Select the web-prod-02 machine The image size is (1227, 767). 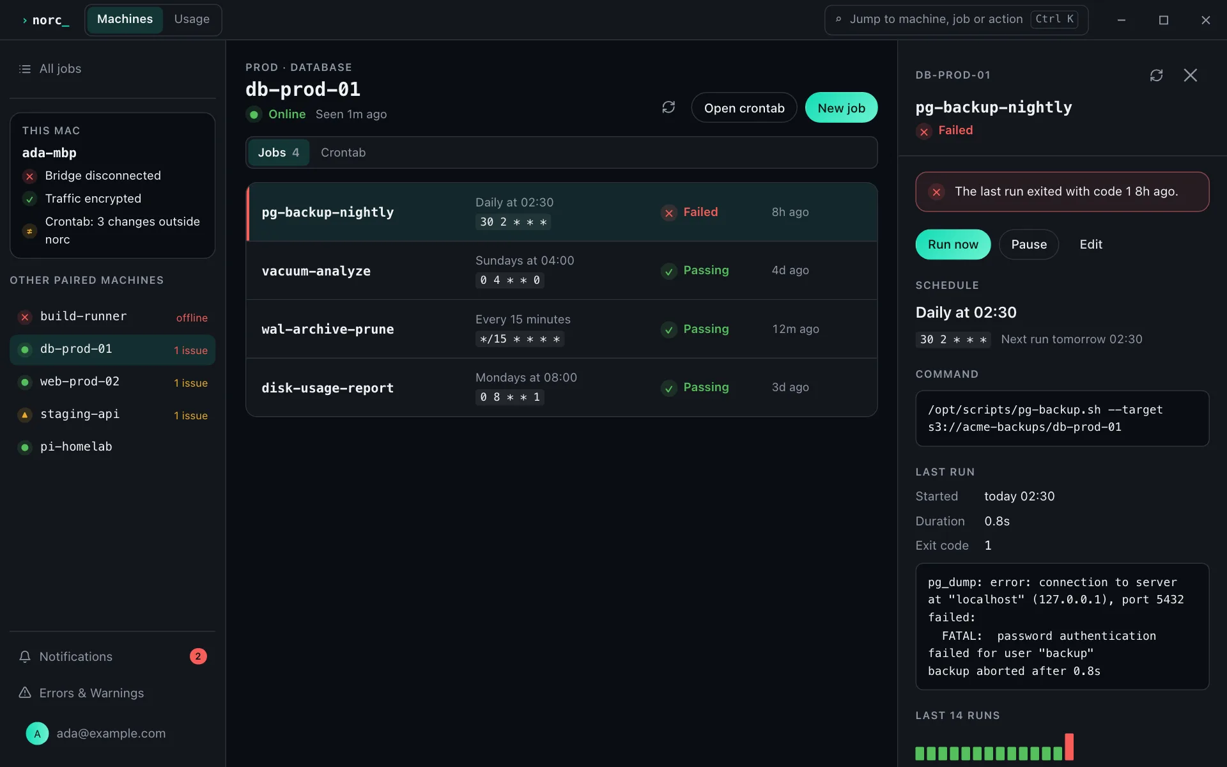[112, 382]
